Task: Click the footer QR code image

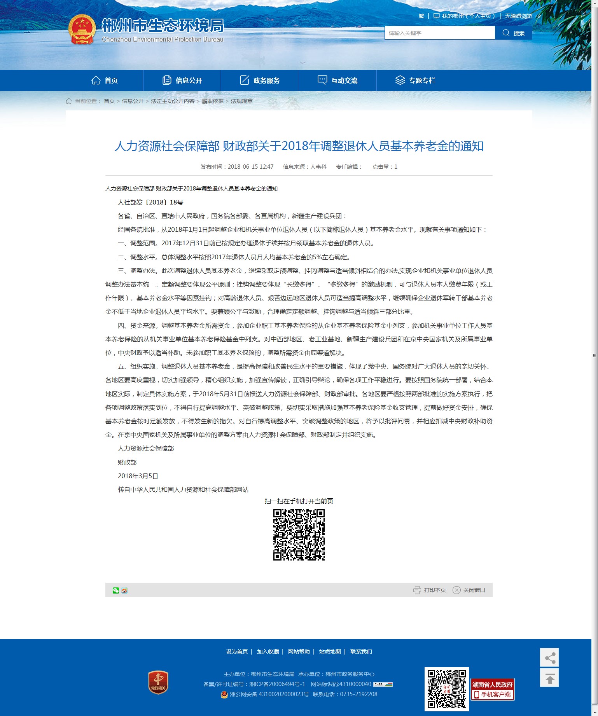Action: (447, 689)
